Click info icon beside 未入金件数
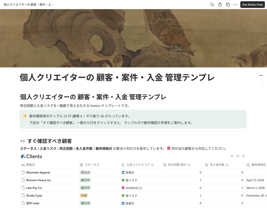This screenshot has width=267, height=208. click(227, 165)
